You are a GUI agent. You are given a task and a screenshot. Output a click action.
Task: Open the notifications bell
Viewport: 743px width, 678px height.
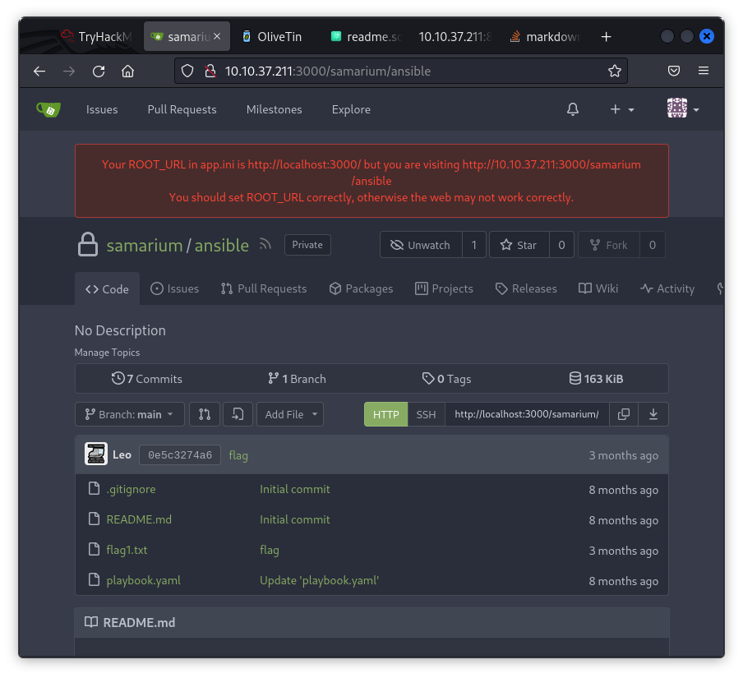(x=573, y=108)
